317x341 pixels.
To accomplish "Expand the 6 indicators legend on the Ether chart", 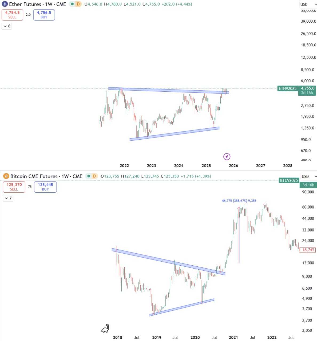I will pyautogui.click(x=7, y=26).
